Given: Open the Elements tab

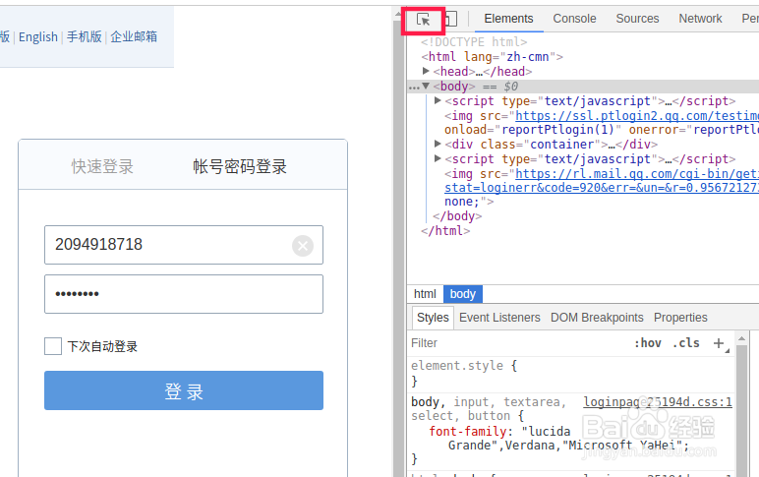Looking at the screenshot, I should pyautogui.click(x=508, y=19).
